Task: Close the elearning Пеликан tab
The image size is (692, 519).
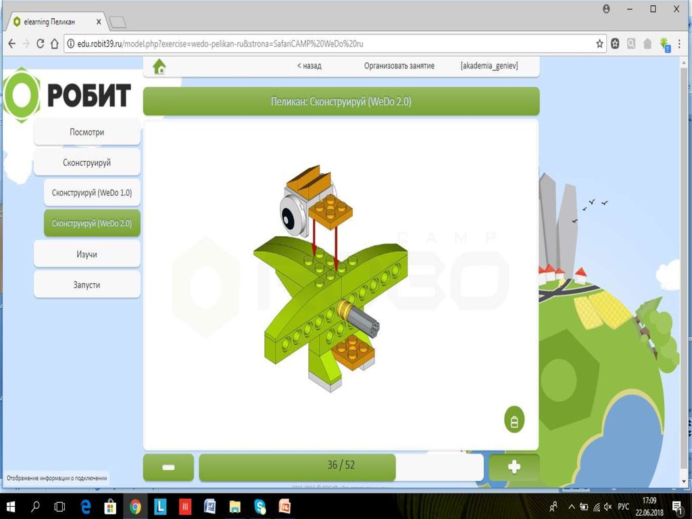Action: click(99, 22)
